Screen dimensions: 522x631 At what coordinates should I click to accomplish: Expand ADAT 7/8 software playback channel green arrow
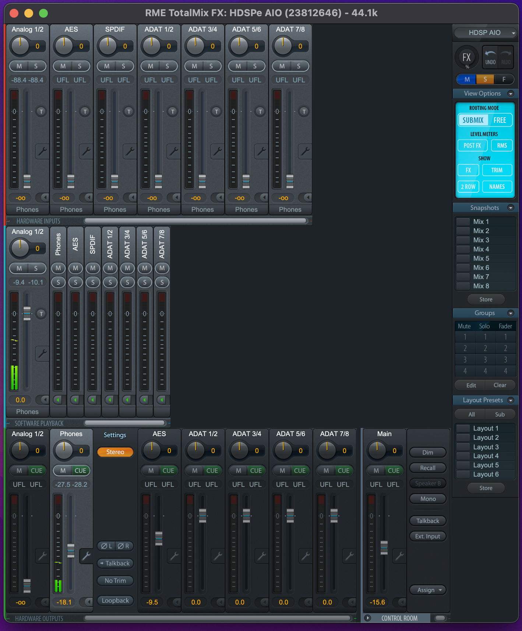coord(162,399)
